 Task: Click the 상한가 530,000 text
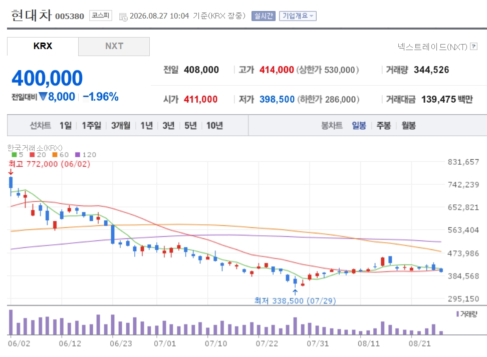tap(328, 70)
